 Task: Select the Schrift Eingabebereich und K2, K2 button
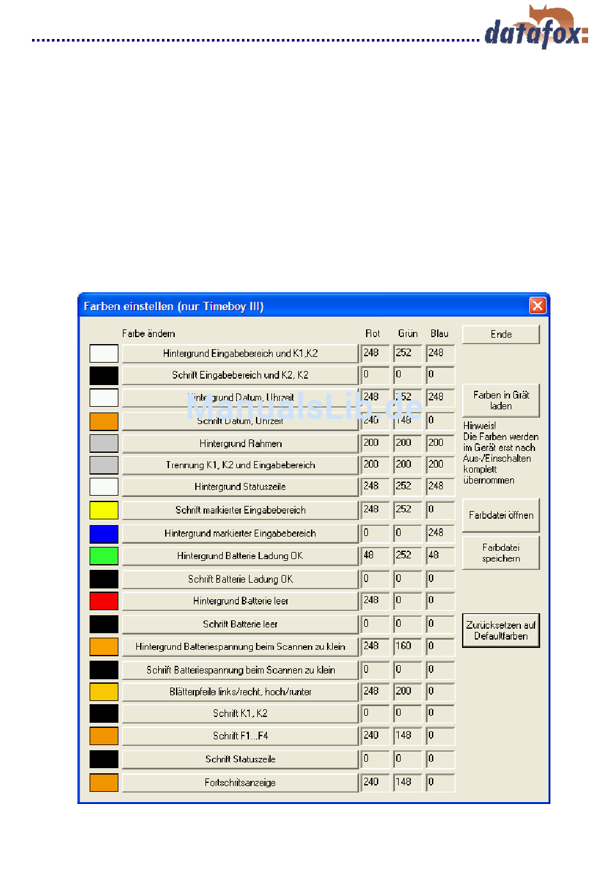click(x=240, y=375)
